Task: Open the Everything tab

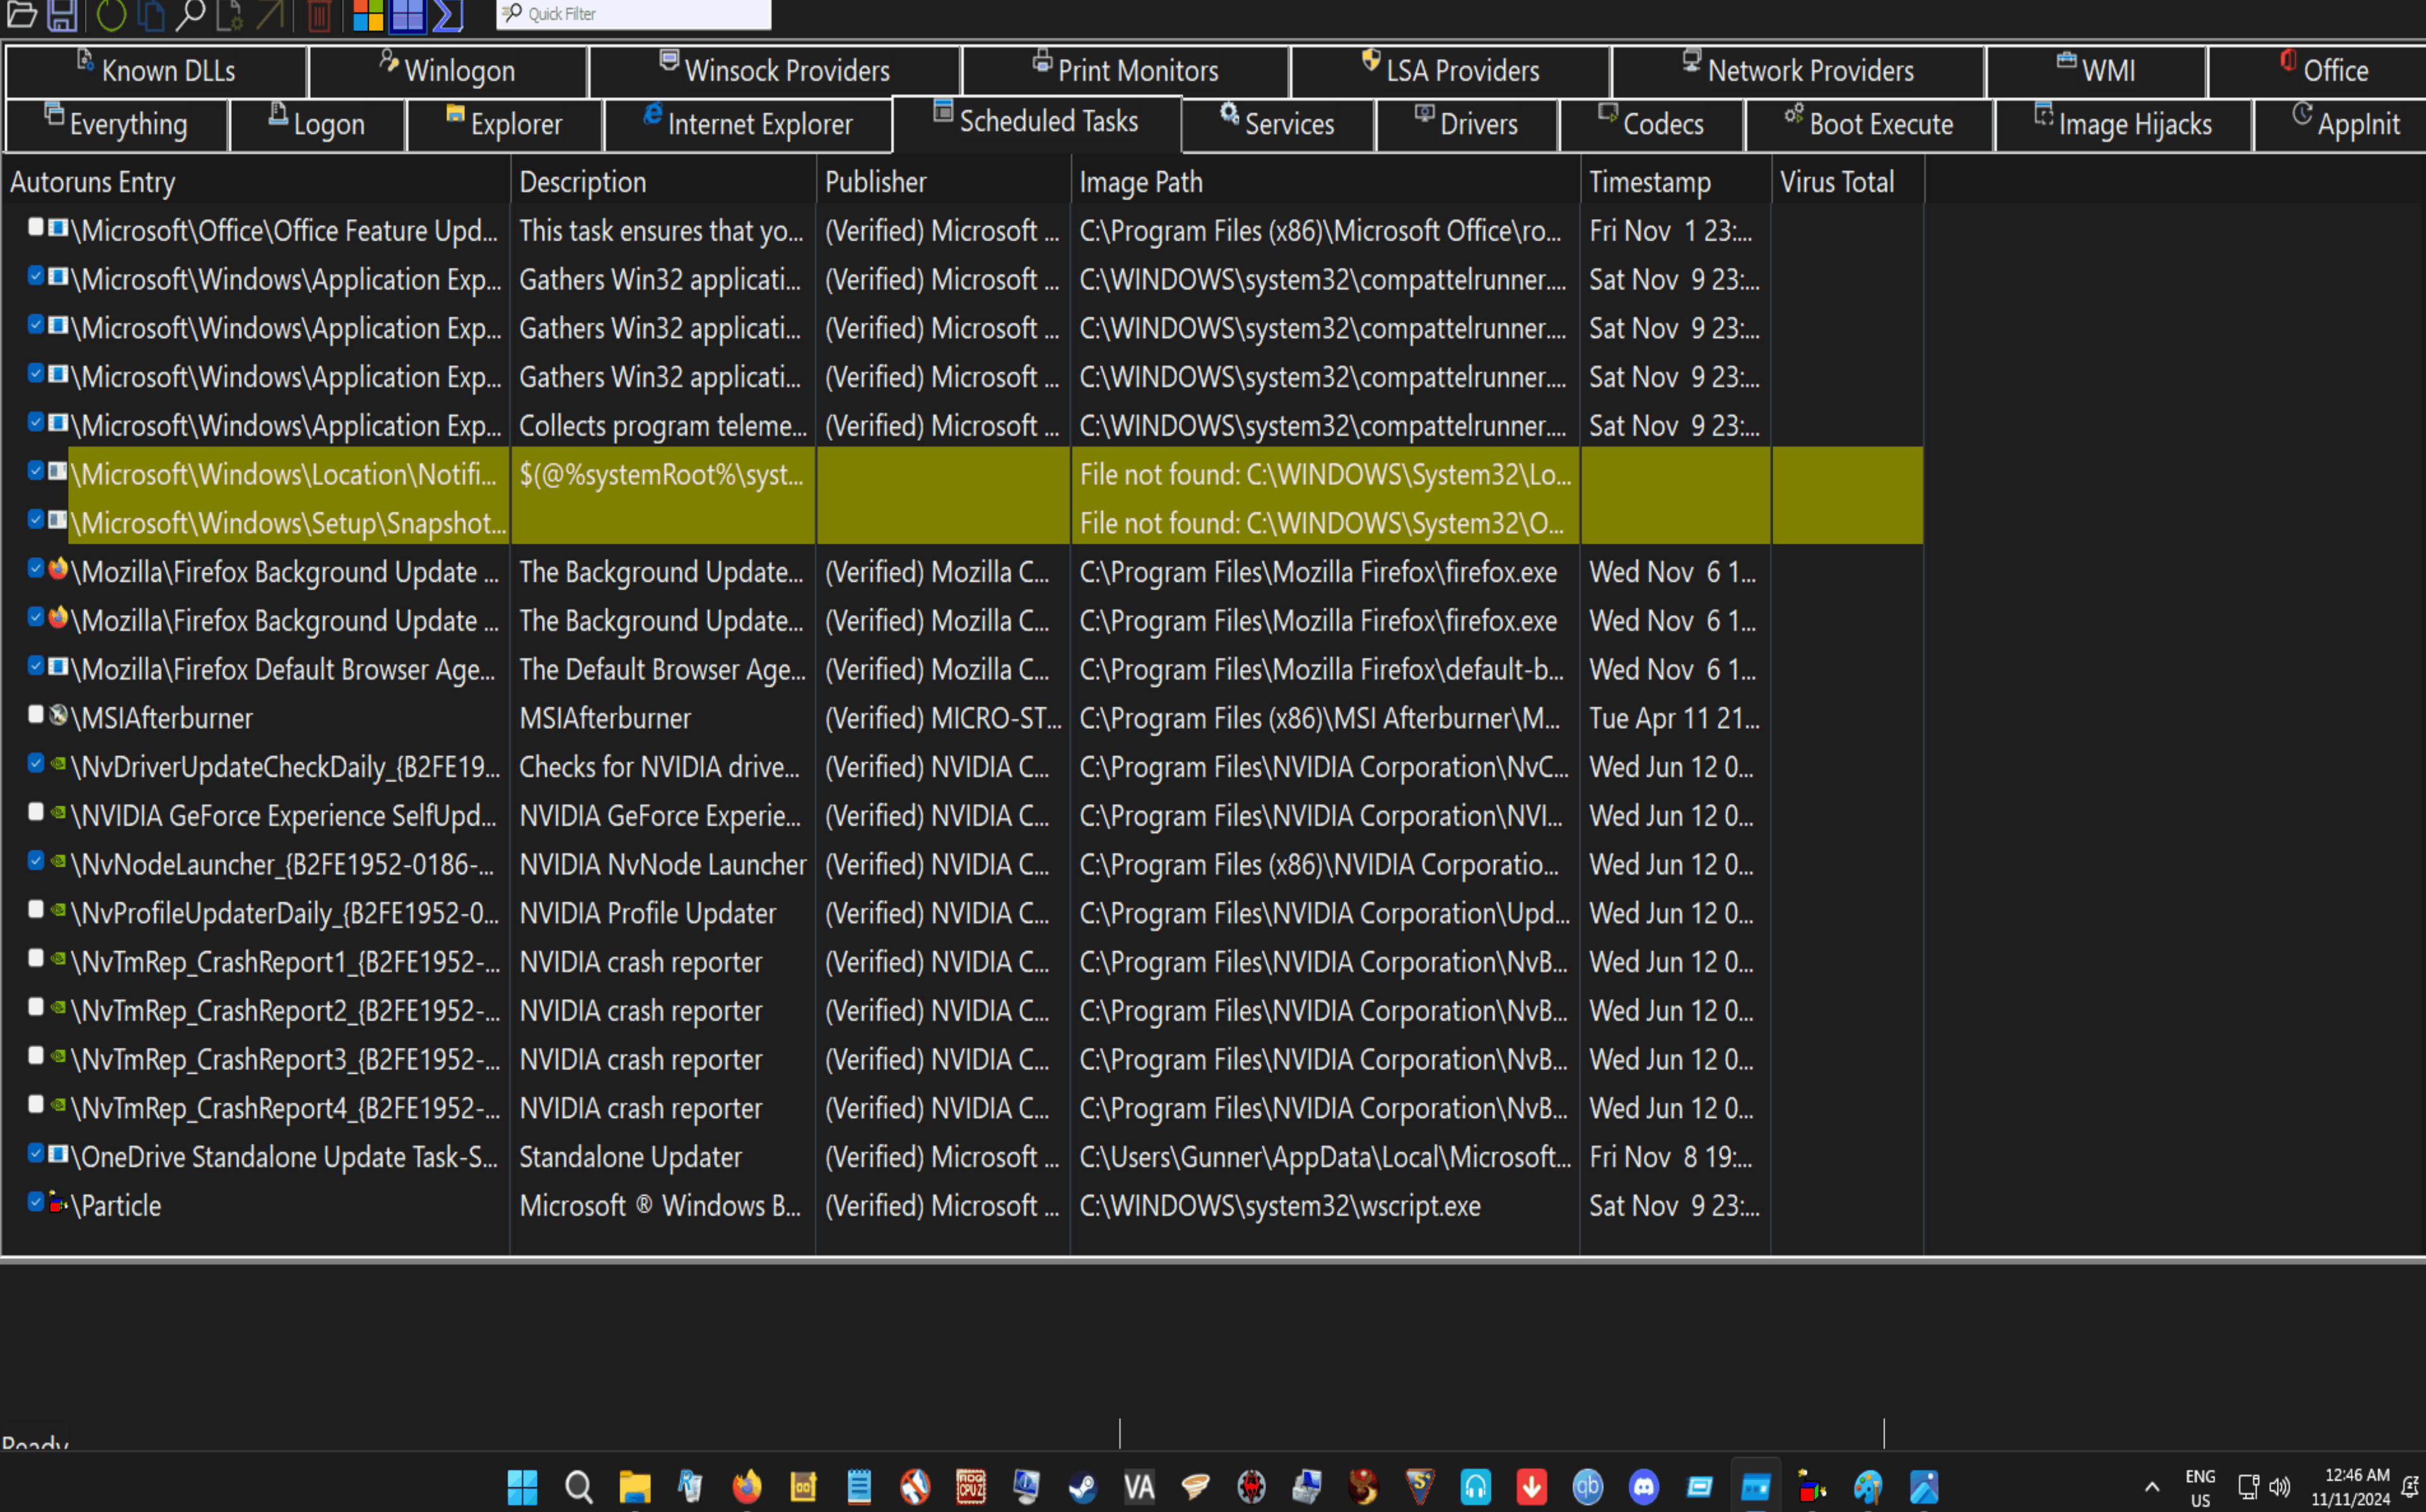Action: (x=116, y=124)
